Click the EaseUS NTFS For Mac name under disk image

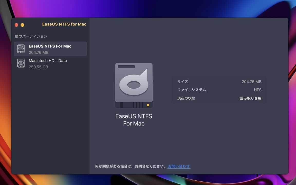coord(134,120)
